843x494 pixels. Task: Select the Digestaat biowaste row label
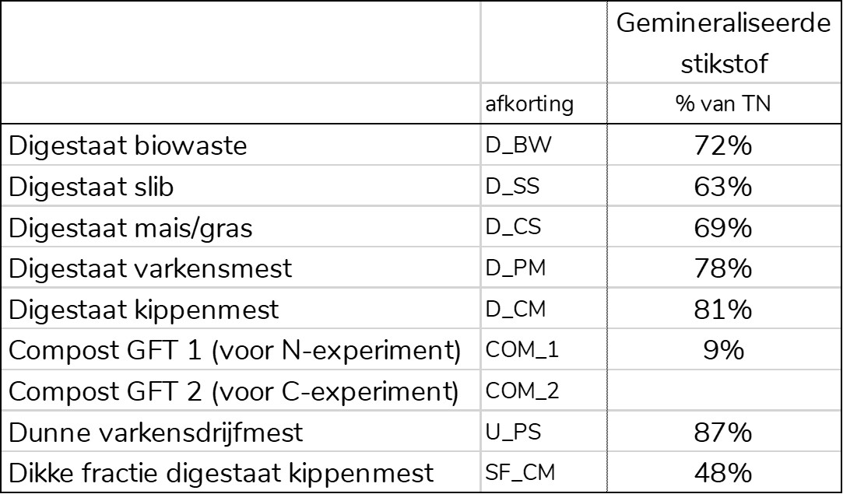[x=128, y=145]
